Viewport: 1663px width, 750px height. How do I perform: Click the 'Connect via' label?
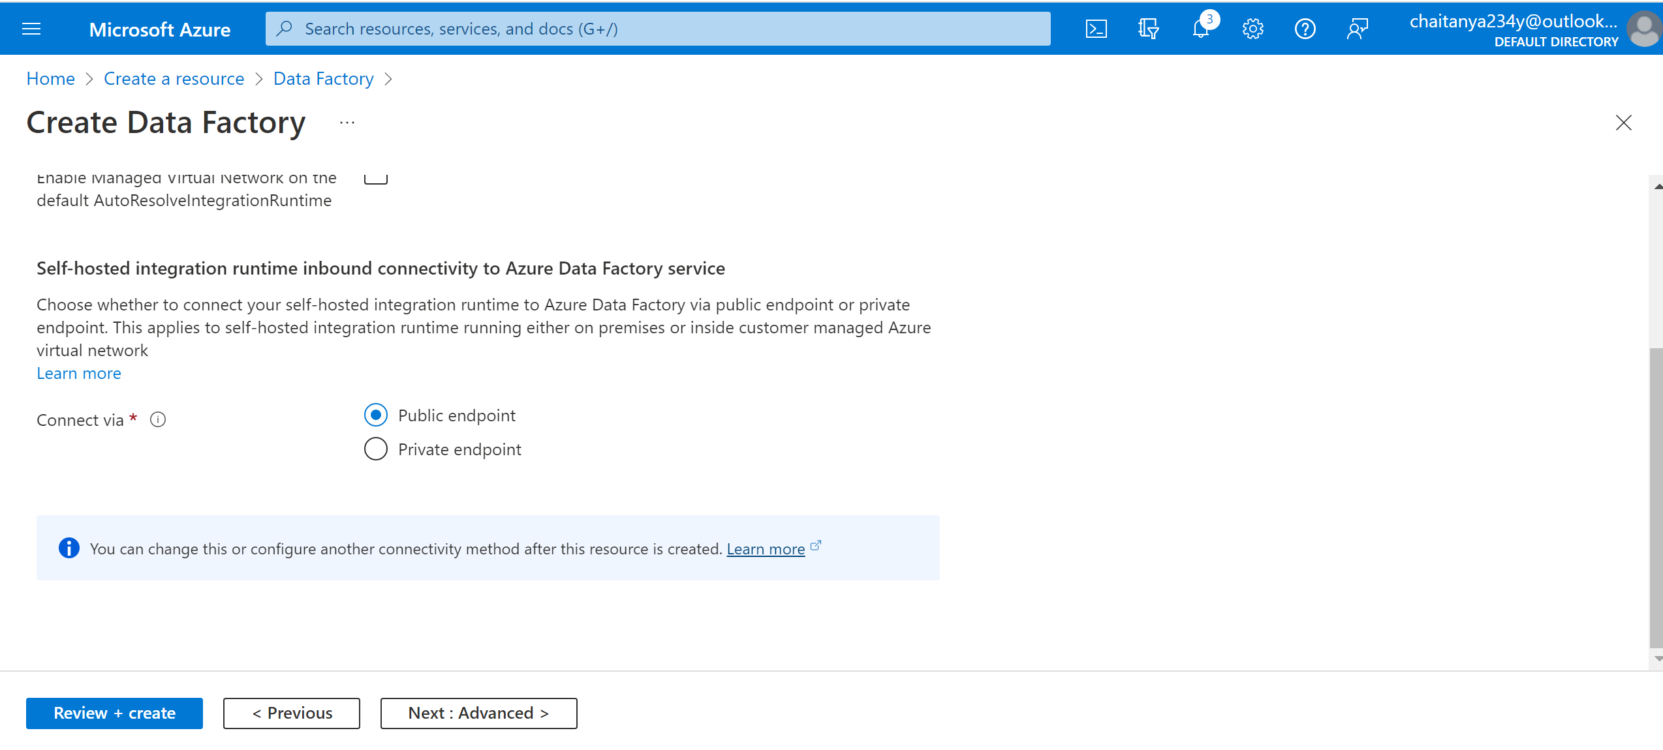[x=80, y=420]
